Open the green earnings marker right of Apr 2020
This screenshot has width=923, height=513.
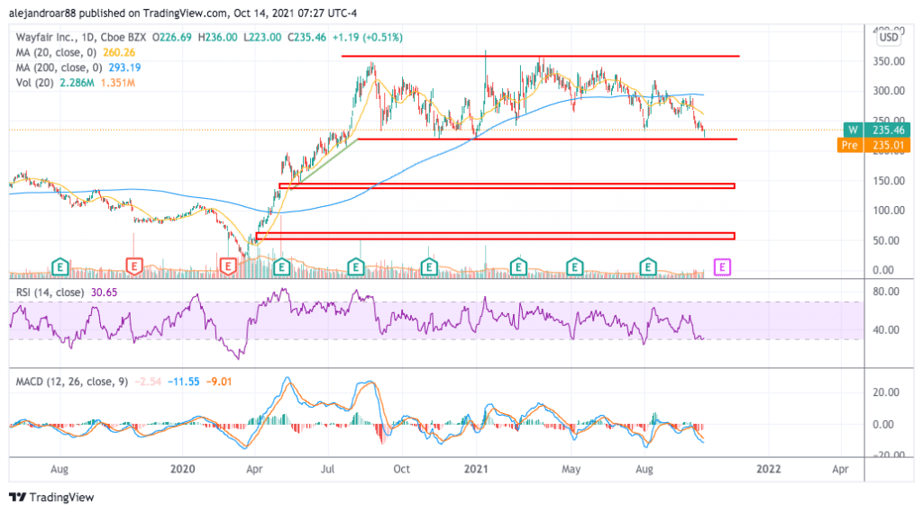(281, 266)
